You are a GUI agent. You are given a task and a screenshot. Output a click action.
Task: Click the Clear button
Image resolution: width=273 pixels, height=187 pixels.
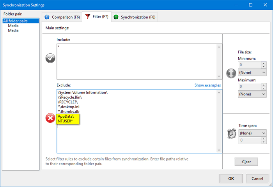coord(246,162)
